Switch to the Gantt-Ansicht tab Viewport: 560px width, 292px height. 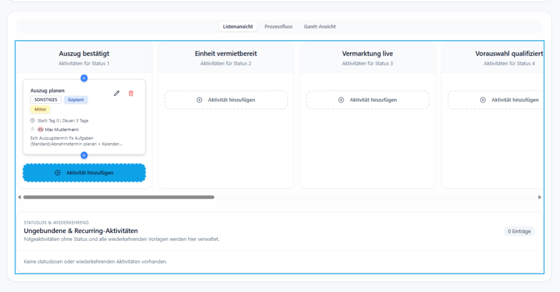point(320,26)
